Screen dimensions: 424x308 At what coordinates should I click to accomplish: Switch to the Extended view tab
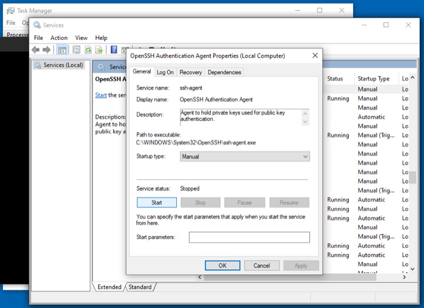[110, 287]
